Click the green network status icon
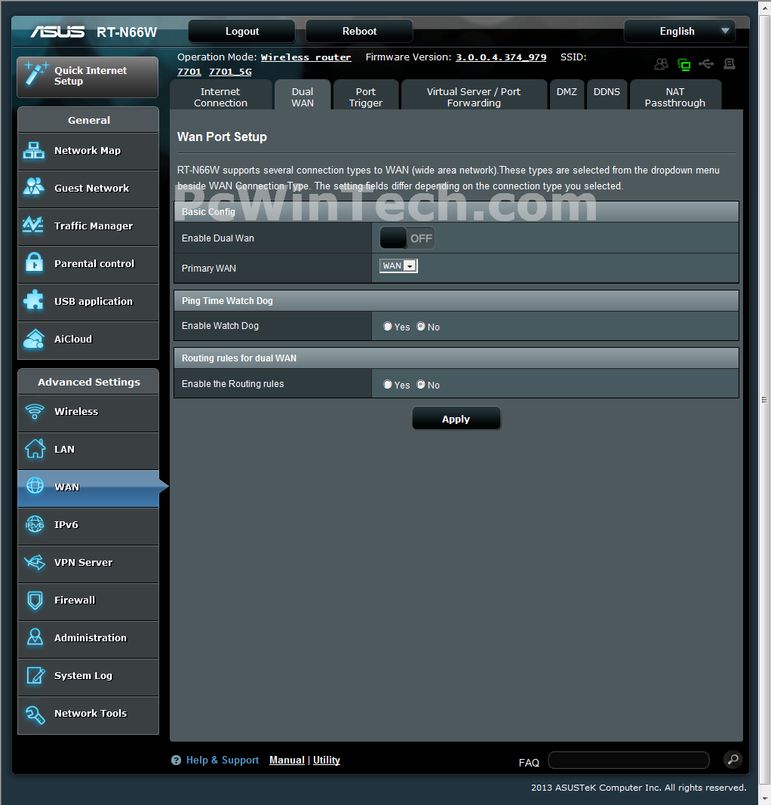 (683, 65)
